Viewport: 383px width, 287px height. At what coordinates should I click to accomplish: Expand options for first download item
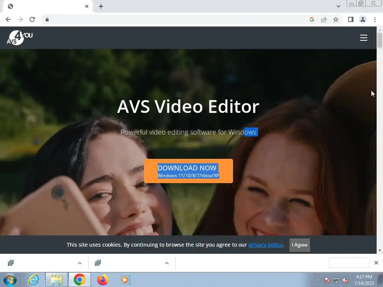pos(80,263)
